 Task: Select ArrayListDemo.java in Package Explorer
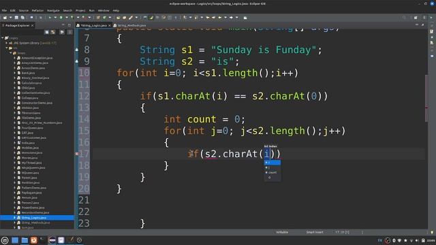(35, 63)
